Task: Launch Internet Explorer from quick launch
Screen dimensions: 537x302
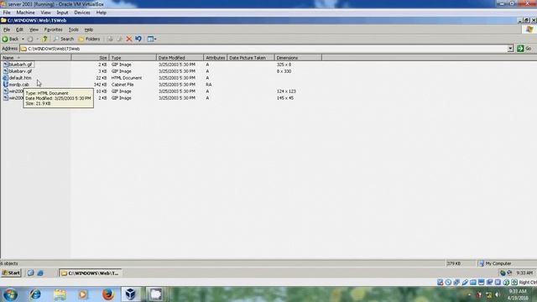Action: [40, 273]
